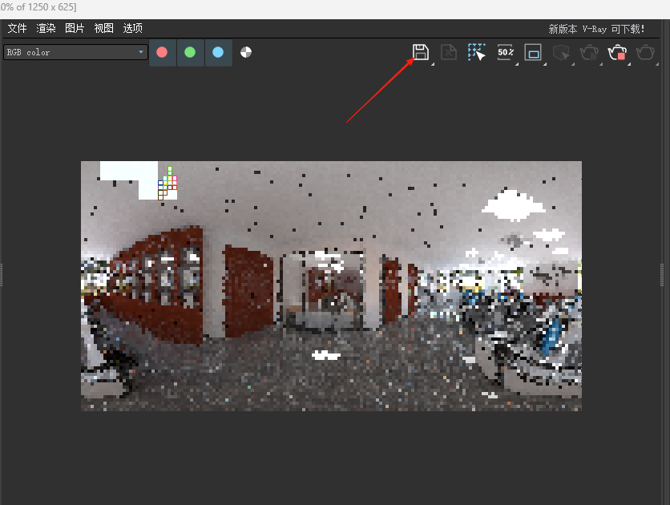Open the 图片 menu
The width and height of the screenshot is (670, 505).
75,28
